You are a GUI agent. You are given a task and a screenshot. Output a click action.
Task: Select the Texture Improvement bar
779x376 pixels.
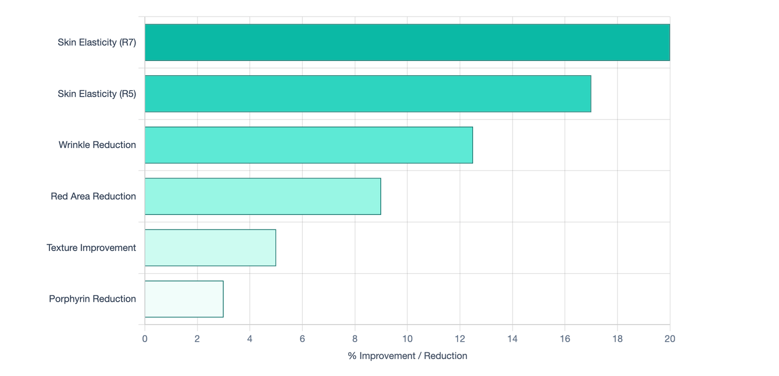[x=210, y=248]
